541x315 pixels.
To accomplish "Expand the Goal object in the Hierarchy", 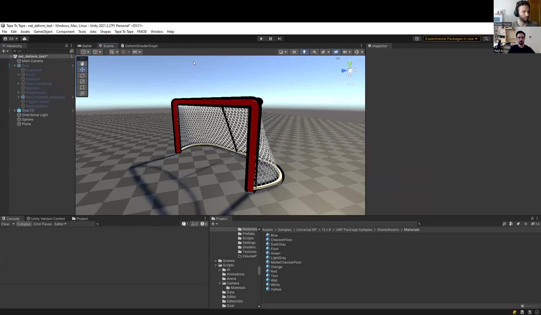I will pos(14,65).
